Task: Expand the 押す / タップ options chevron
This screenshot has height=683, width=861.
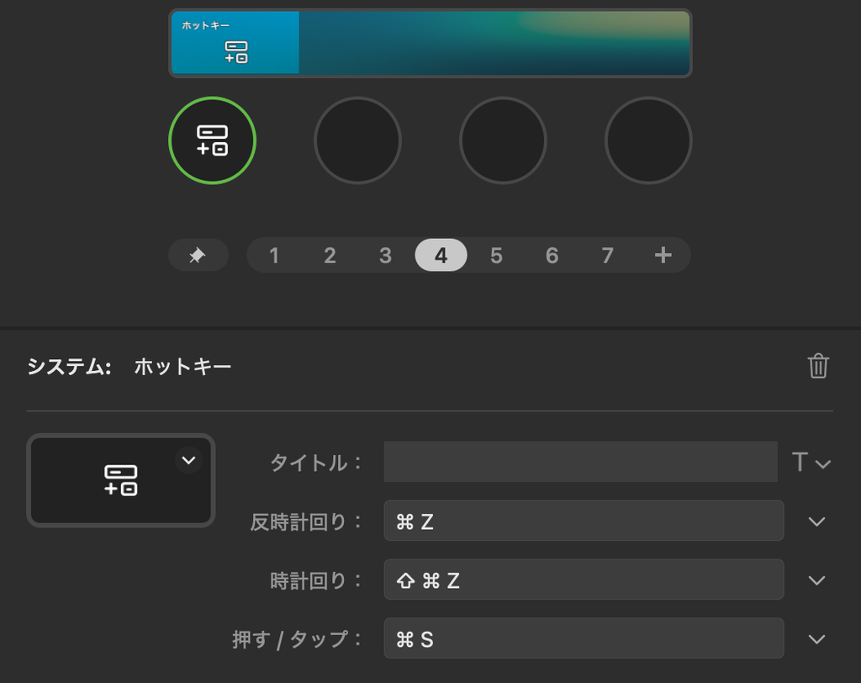Action: (x=816, y=639)
